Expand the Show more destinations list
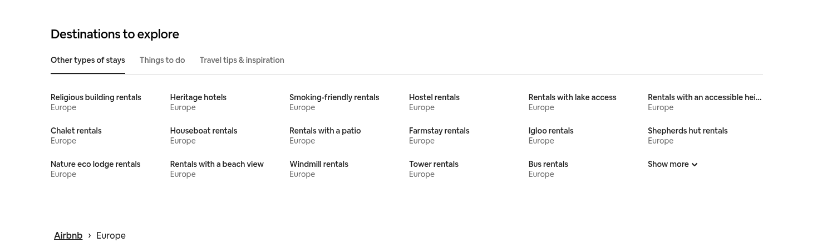The height and width of the screenshot is (252, 827). [x=672, y=164]
